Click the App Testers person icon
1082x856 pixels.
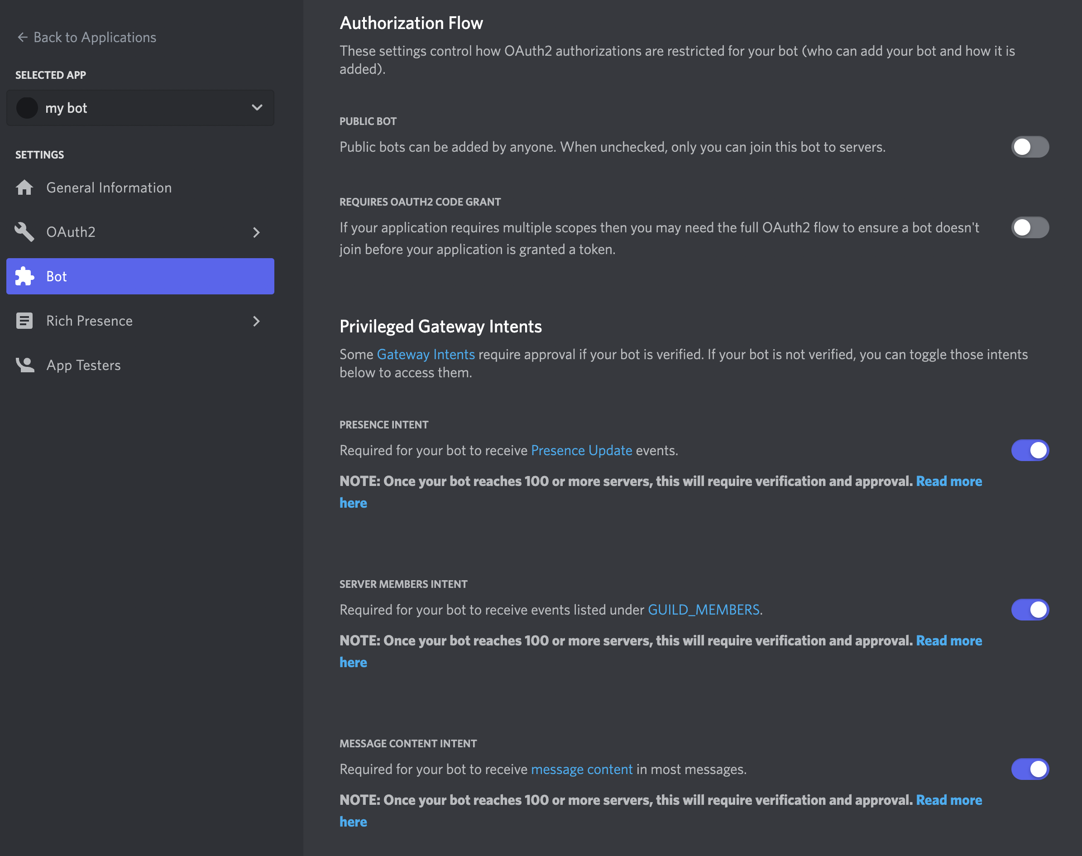coord(24,365)
